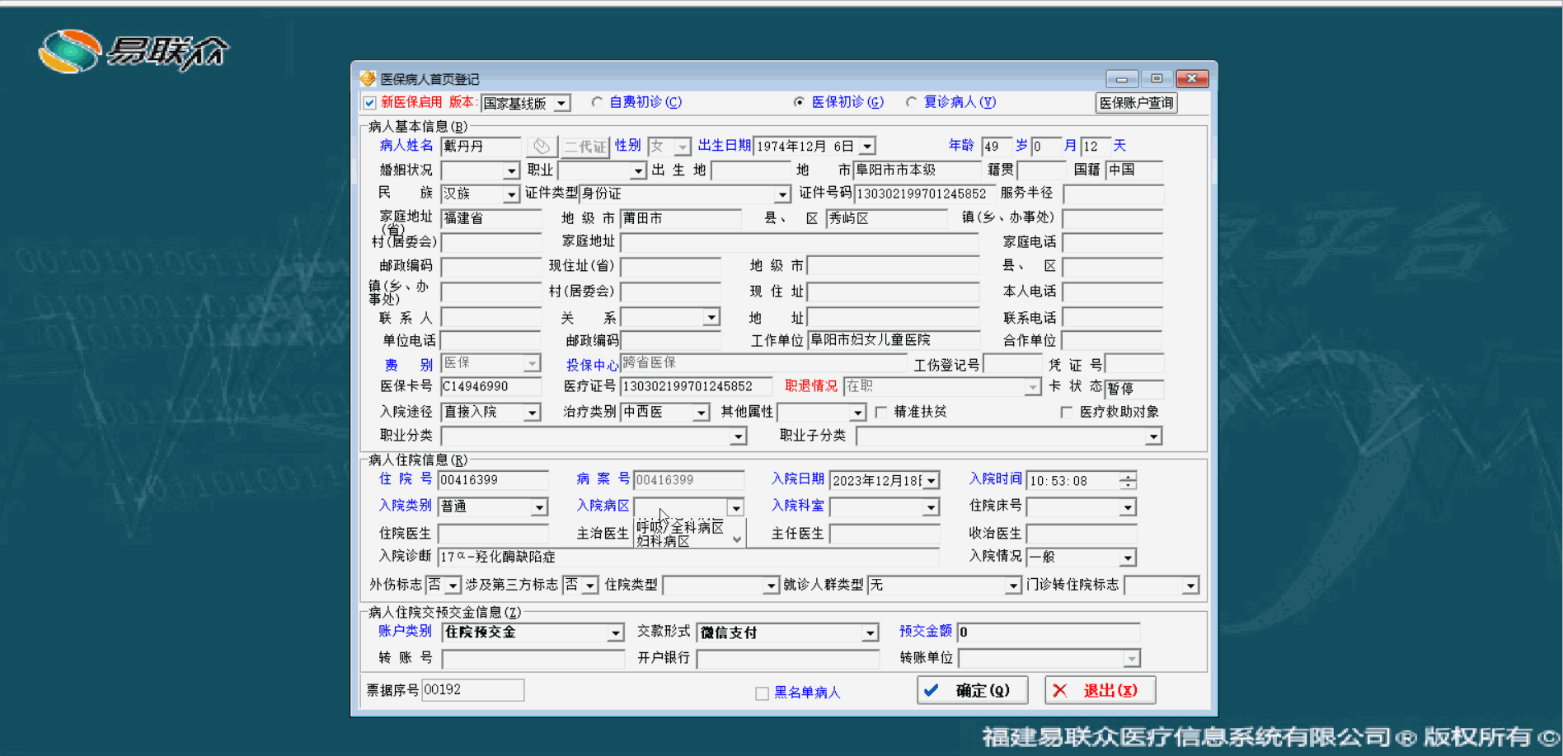Expand the 关系 dropdown
Screen dimensions: 1563x756
[711, 317]
